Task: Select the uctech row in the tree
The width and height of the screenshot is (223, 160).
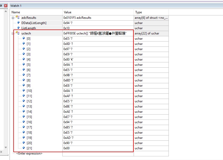Action: [26, 33]
